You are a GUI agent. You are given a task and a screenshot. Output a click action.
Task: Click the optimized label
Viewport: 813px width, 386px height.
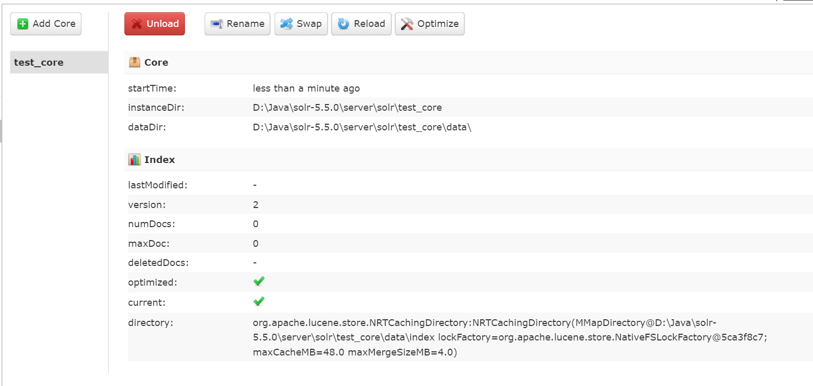click(x=152, y=282)
